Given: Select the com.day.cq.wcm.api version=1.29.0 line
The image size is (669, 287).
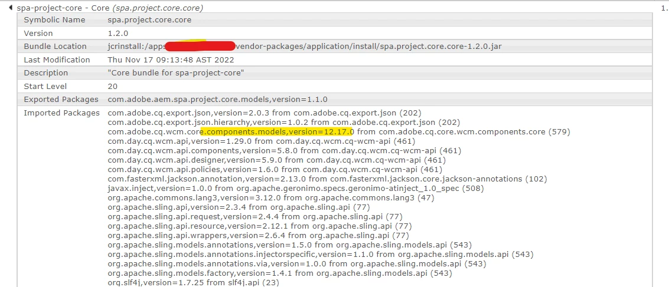Looking at the screenshot, I should 261,141.
